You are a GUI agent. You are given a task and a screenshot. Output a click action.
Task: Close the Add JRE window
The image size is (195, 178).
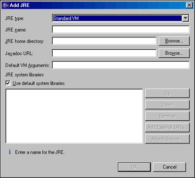click(x=189, y=5)
